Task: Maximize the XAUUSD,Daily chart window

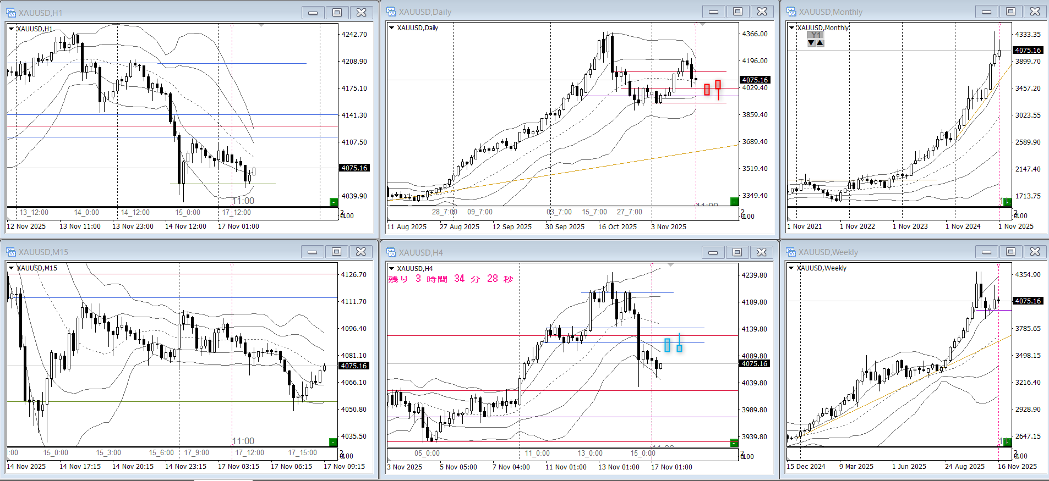Action: pos(737,12)
